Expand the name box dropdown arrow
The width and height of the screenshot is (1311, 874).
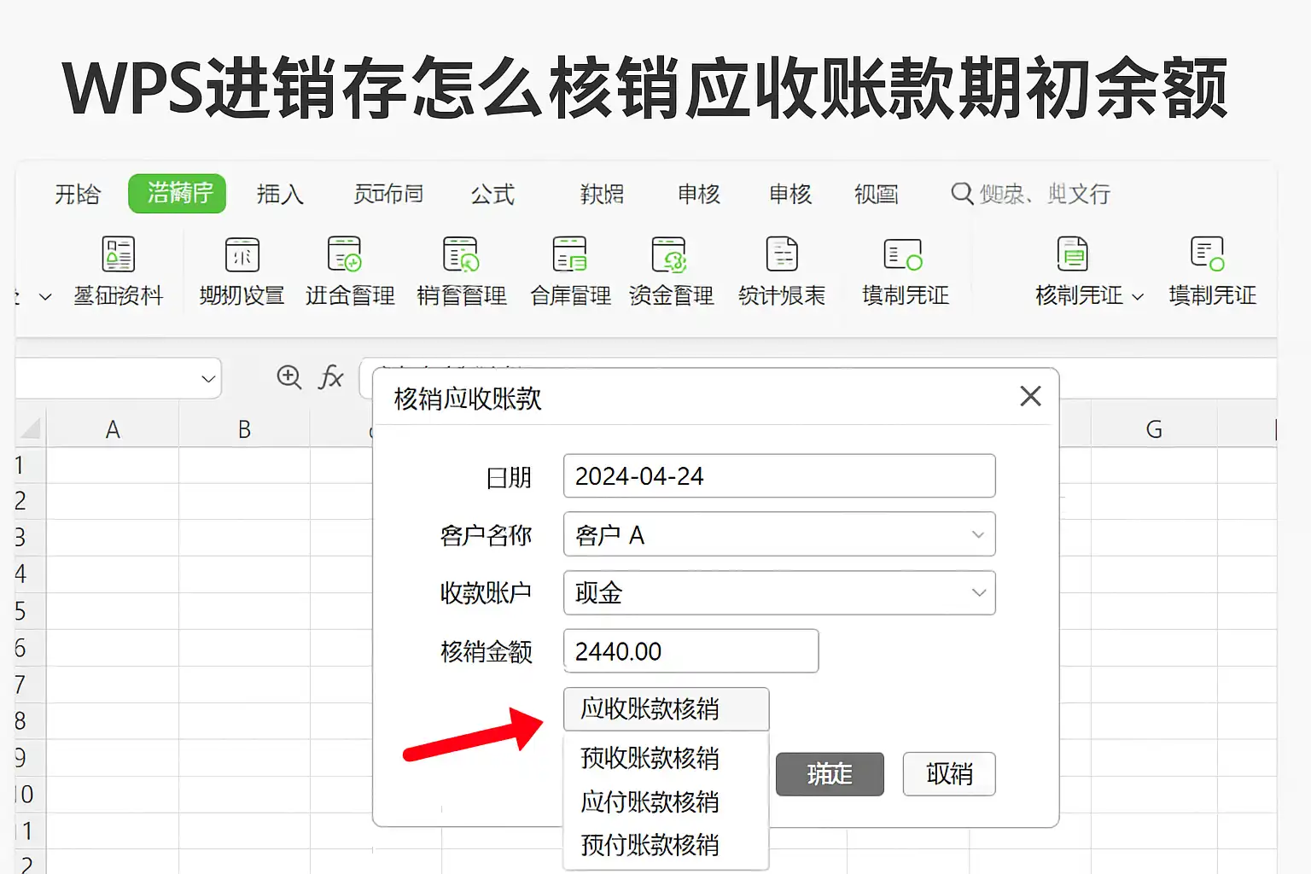[x=208, y=378]
